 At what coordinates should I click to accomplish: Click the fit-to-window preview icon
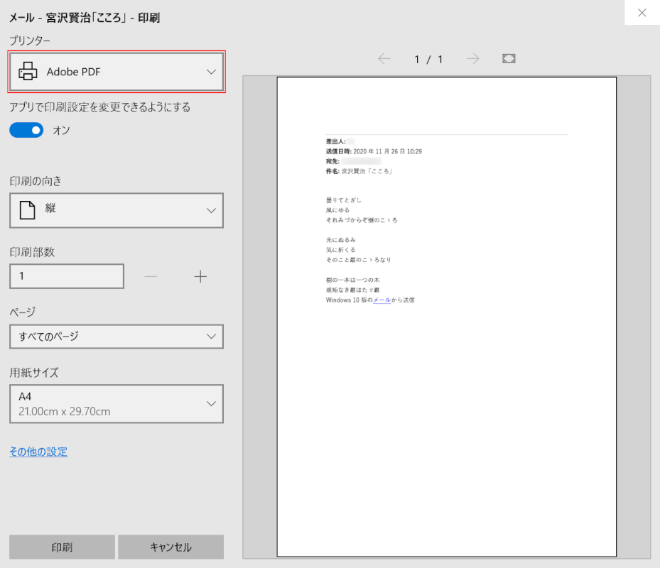pyautogui.click(x=509, y=59)
